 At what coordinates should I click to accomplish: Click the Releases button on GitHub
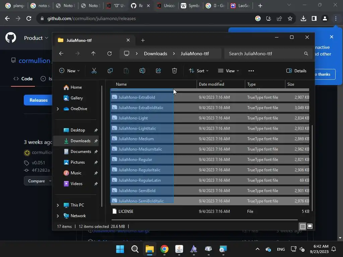click(38, 100)
